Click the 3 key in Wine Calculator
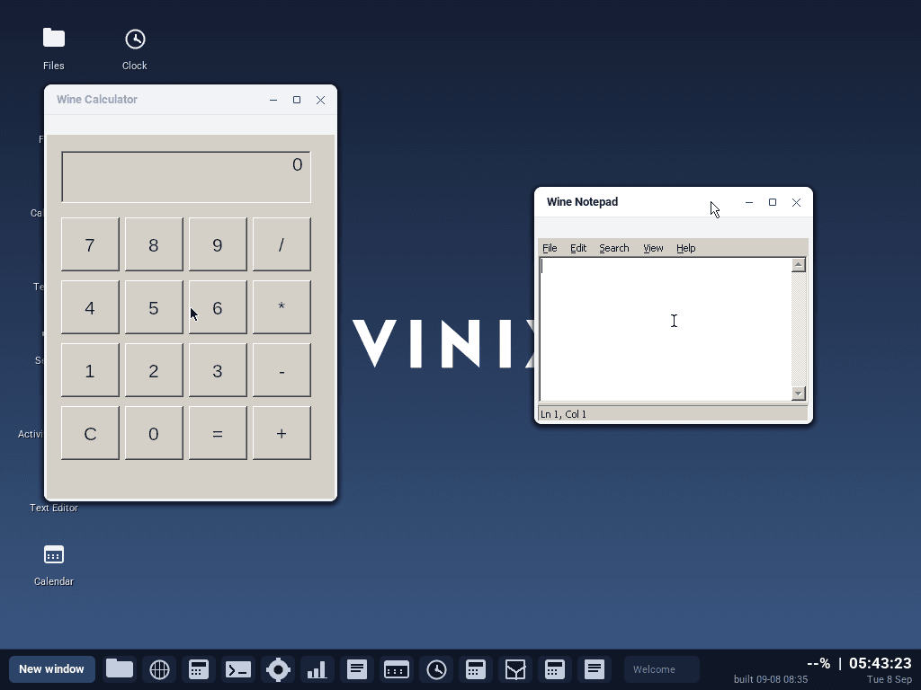The width and height of the screenshot is (921, 690). tap(218, 370)
